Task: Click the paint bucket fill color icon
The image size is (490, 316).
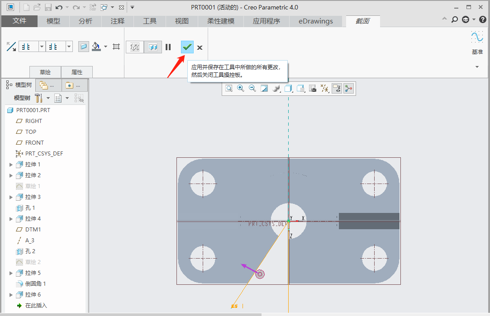Action: point(96,47)
